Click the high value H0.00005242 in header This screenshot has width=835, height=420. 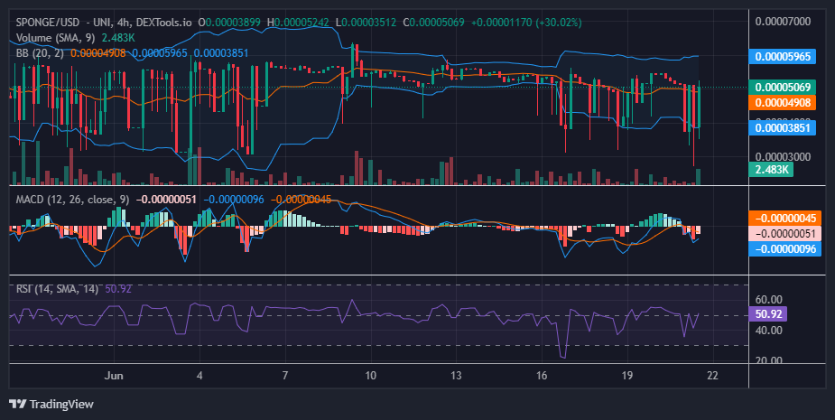pos(298,23)
